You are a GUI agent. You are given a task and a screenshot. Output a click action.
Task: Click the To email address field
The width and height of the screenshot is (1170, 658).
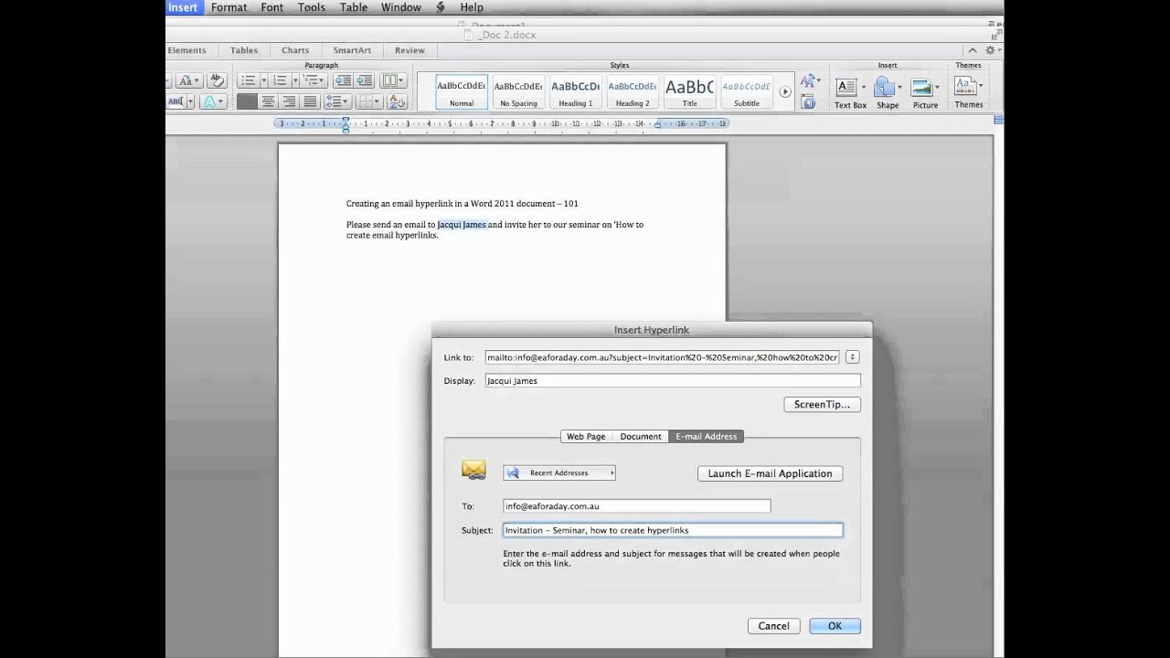tap(637, 505)
